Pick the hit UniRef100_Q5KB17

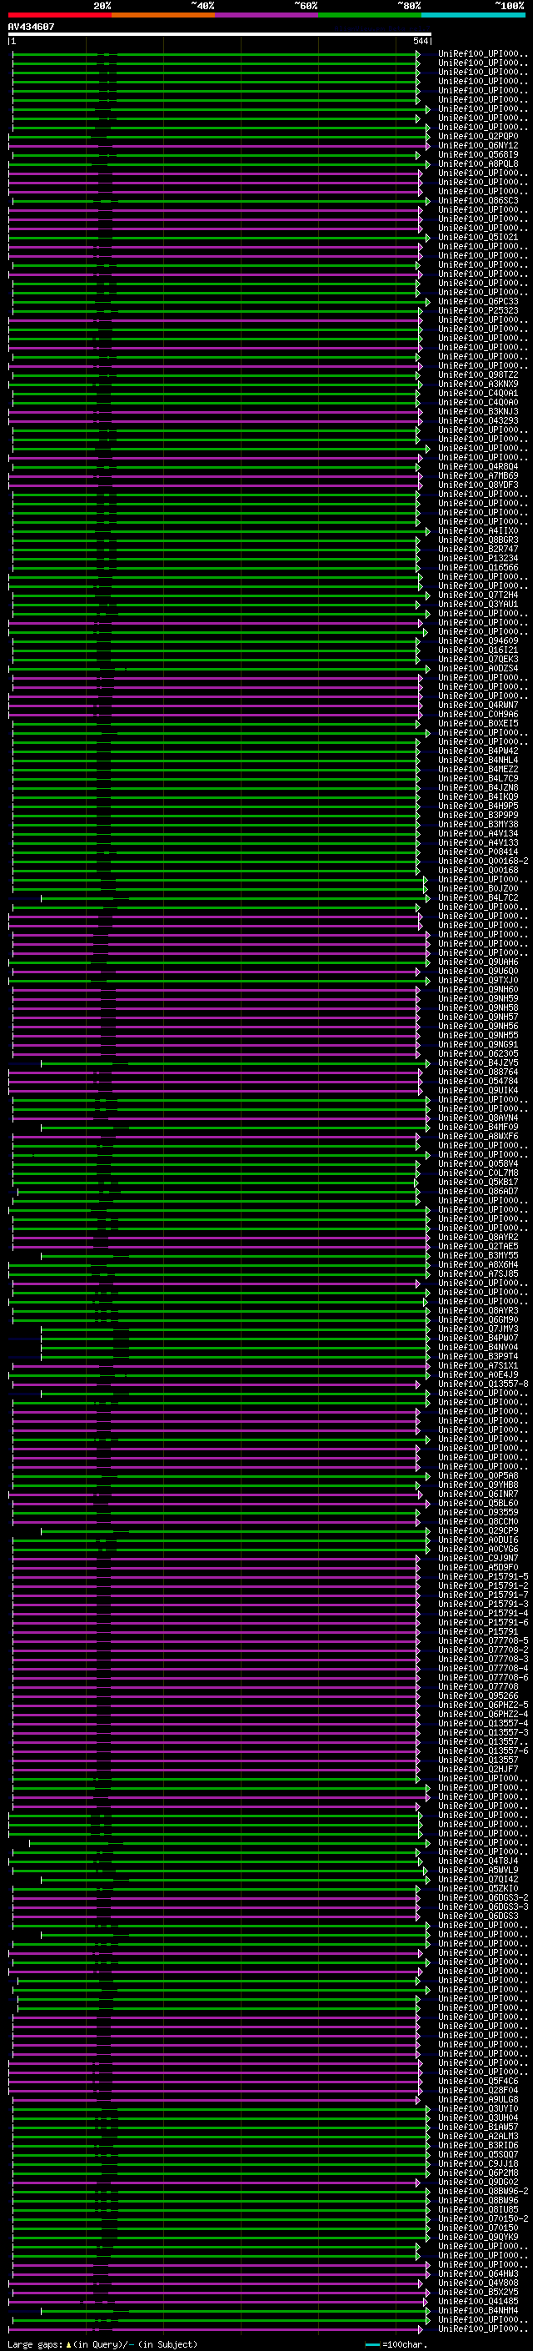(x=478, y=1182)
